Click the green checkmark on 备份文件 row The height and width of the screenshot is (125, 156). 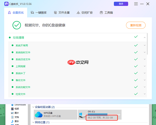(x=136, y=80)
